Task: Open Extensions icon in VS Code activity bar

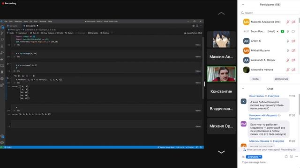Action: coord(2,85)
